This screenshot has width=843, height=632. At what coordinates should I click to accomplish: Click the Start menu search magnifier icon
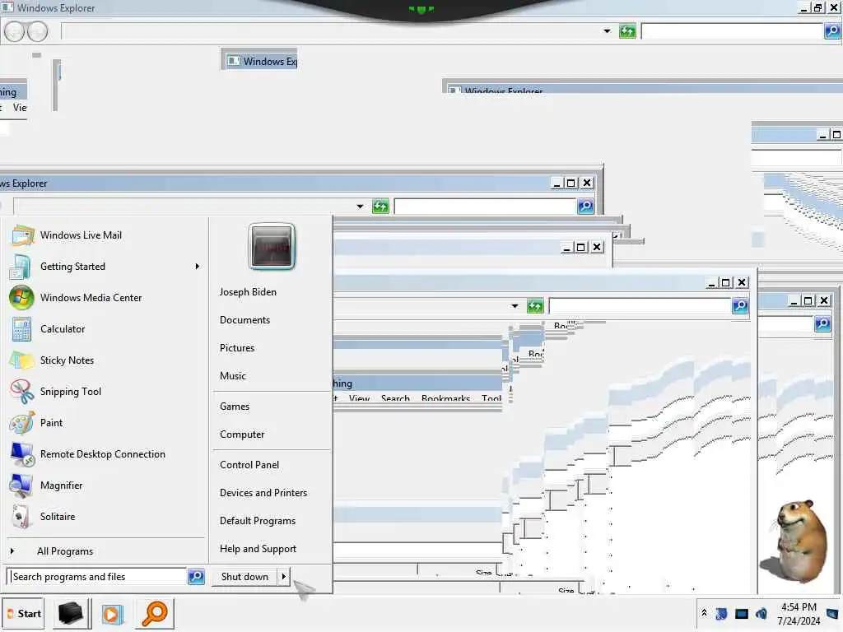click(x=196, y=577)
